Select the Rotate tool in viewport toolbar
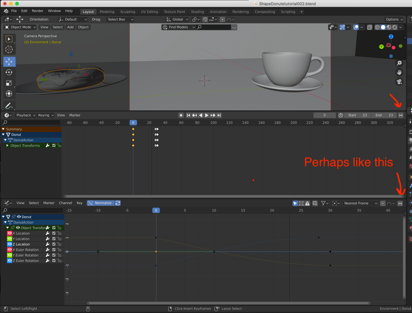 click(9, 72)
